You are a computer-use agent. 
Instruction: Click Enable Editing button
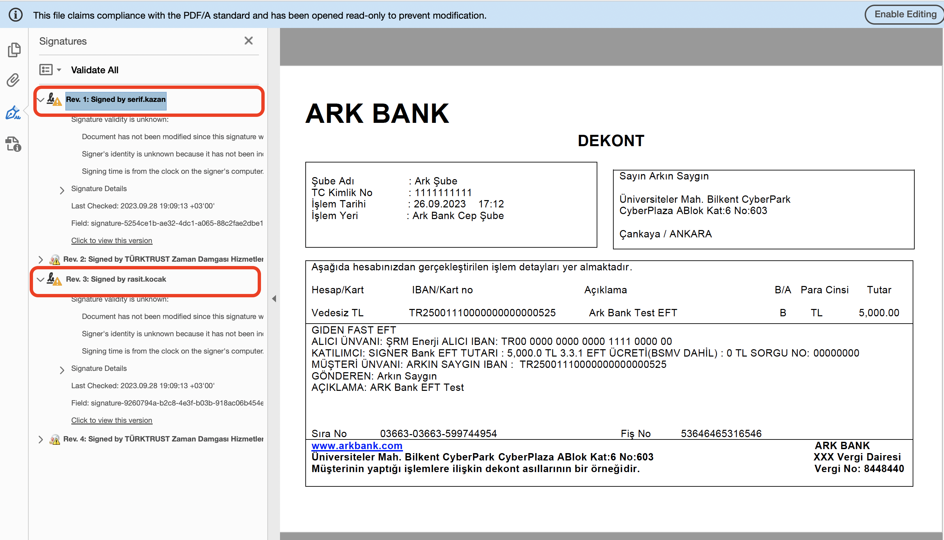click(x=905, y=14)
